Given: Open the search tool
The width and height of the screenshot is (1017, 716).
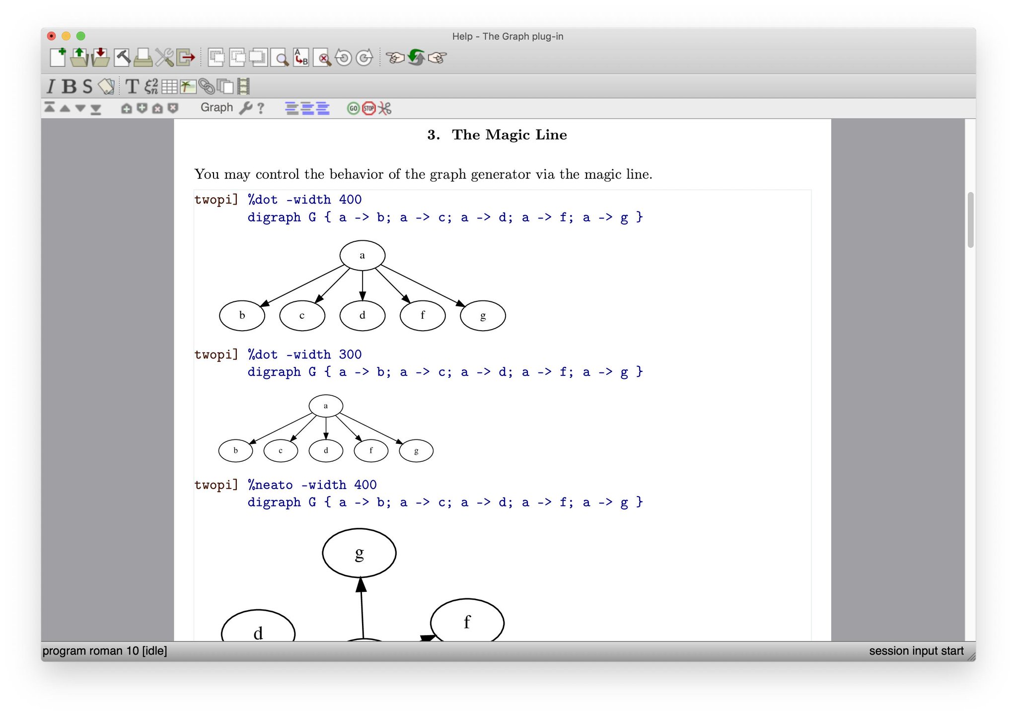Looking at the screenshot, I should (281, 58).
